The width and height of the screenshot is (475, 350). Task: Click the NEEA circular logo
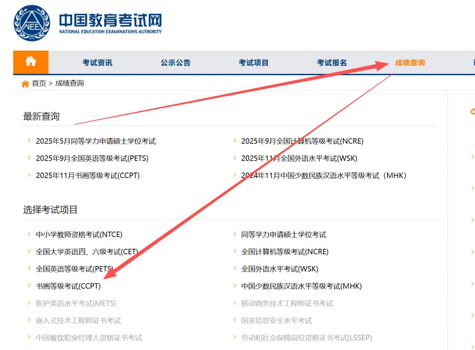point(32,23)
